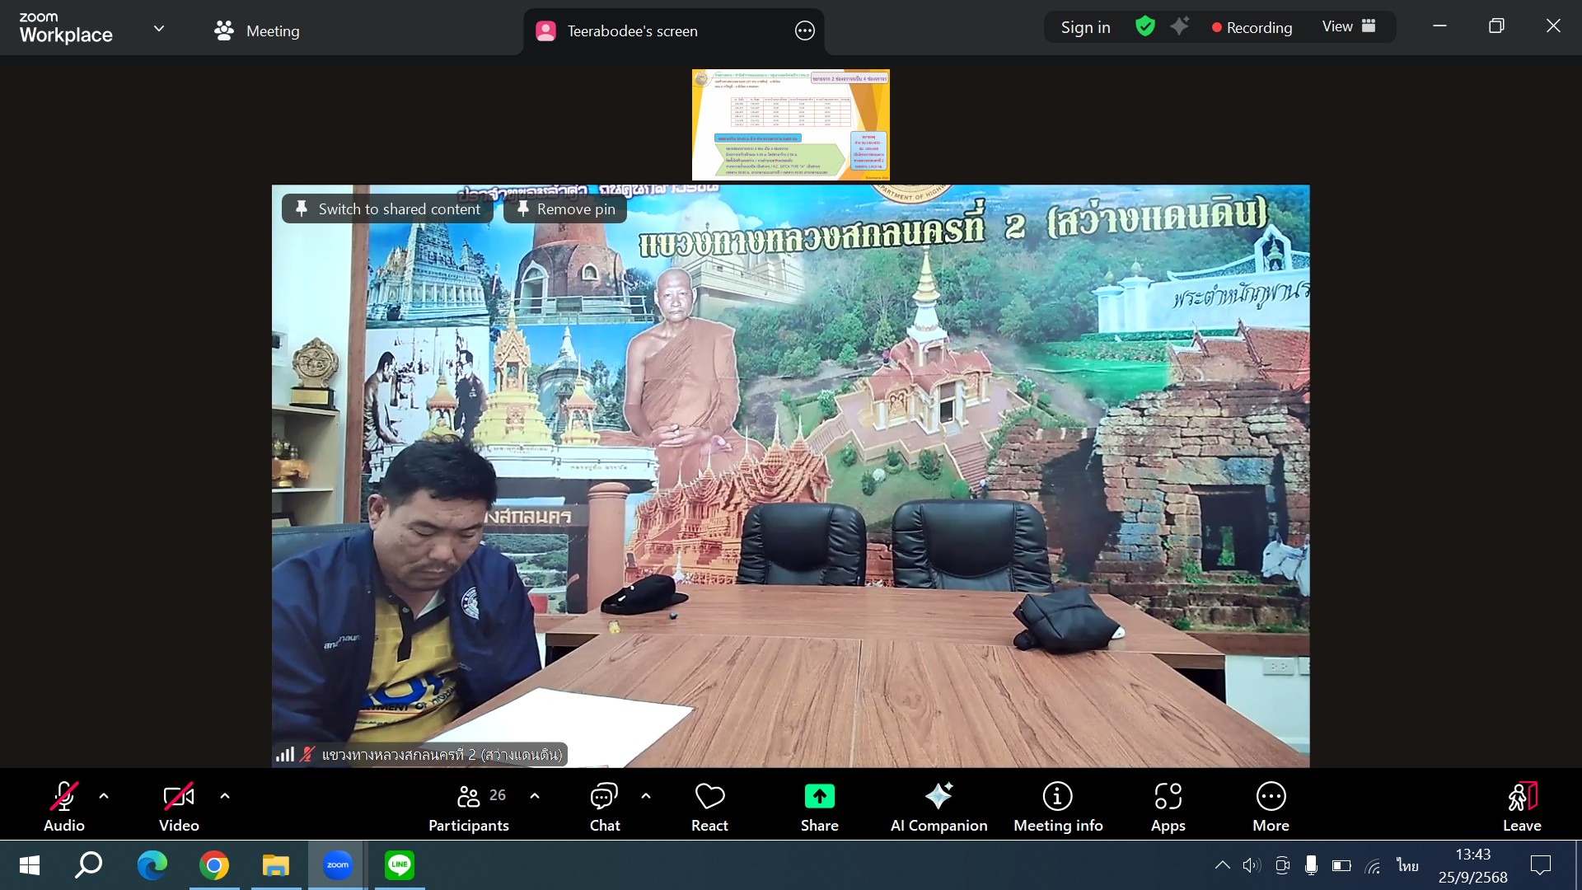This screenshot has width=1582, height=890.
Task: Click the shared screen thumbnail preview
Action: coord(790,124)
